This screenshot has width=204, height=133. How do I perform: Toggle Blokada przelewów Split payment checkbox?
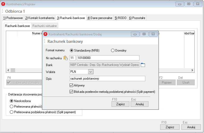coord(71,92)
